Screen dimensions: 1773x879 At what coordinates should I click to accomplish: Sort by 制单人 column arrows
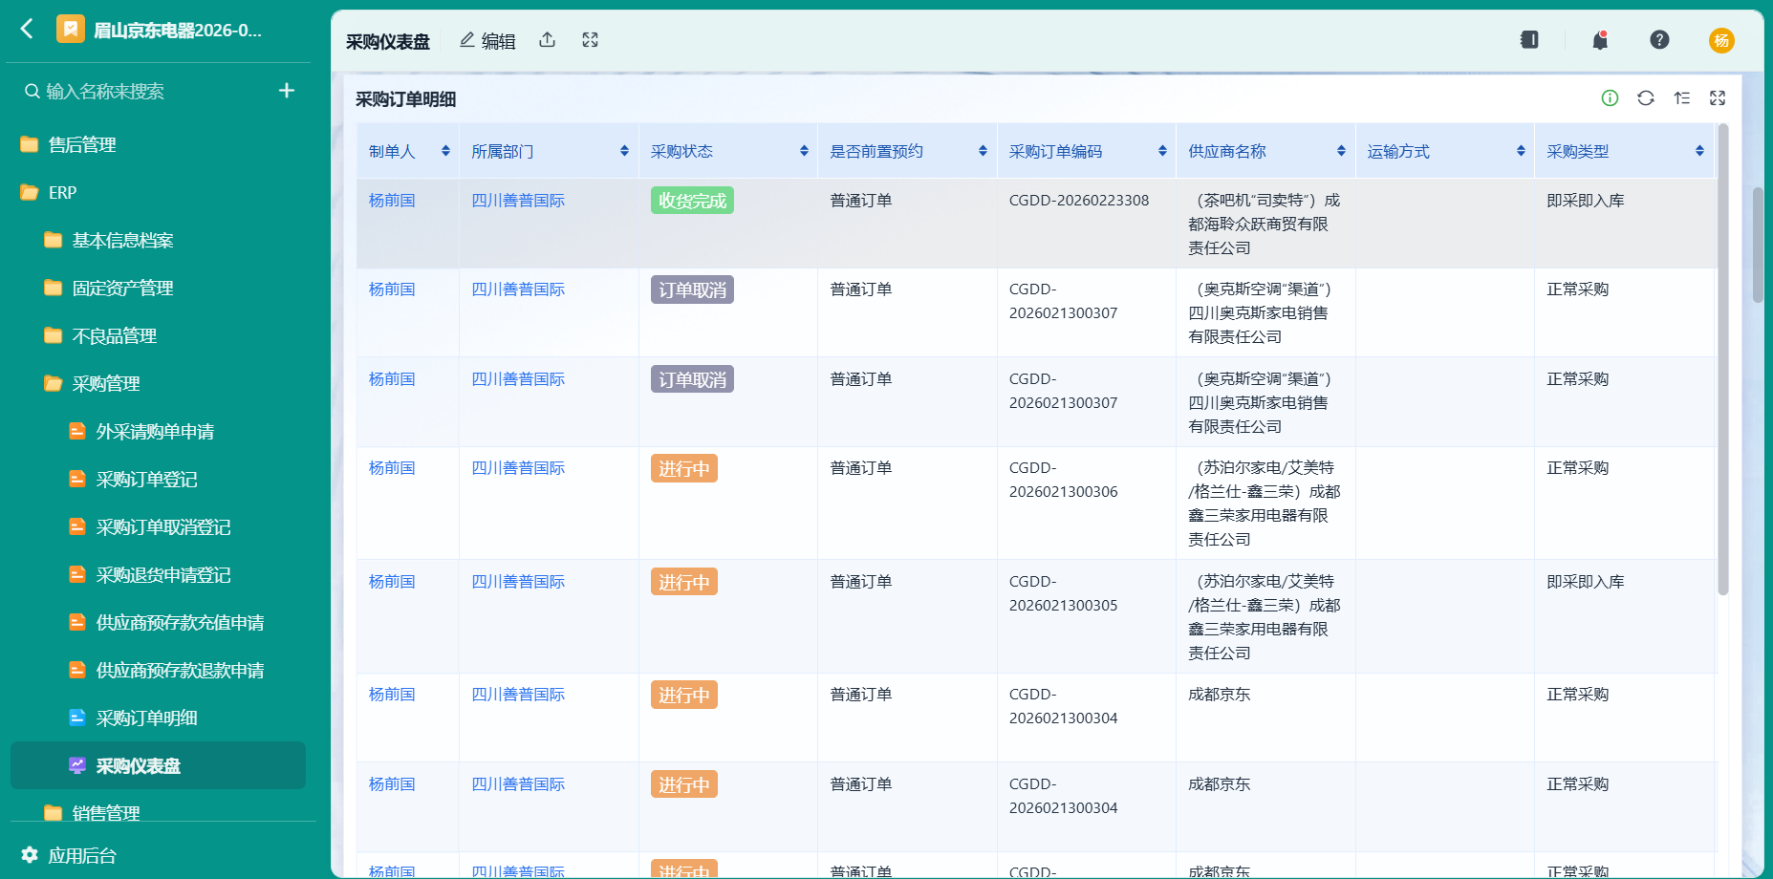coord(445,151)
